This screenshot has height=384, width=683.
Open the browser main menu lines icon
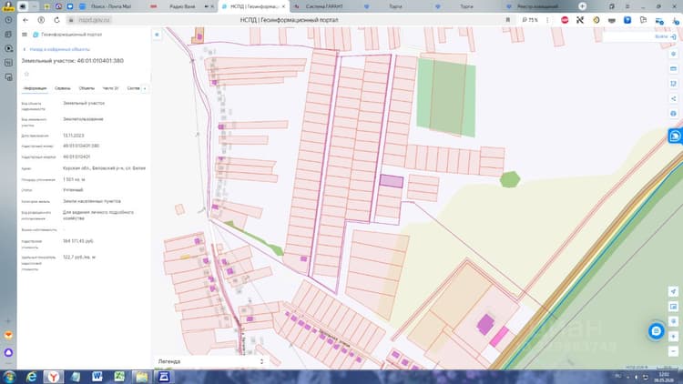pyautogui.click(x=627, y=6)
